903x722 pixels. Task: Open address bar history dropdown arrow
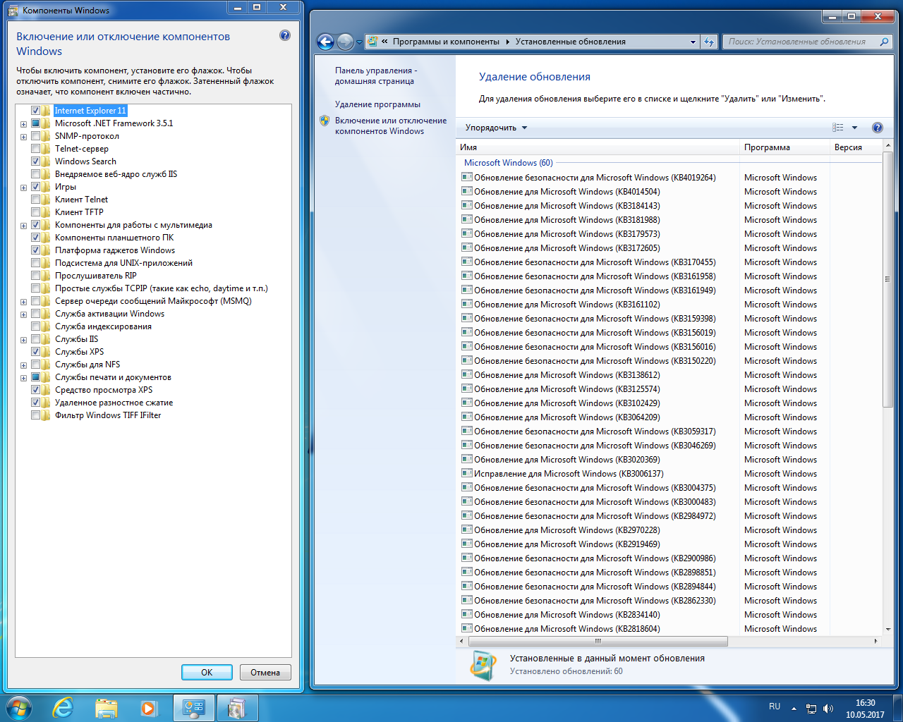click(693, 42)
